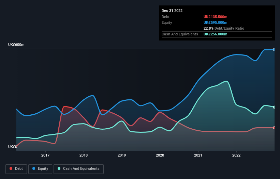
Task: Click Cash And Equivalents label in tooltip
Action: coord(180,34)
